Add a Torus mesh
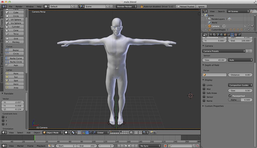Image resolution: width=257 pixels, height=148 pixels. click(16, 34)
